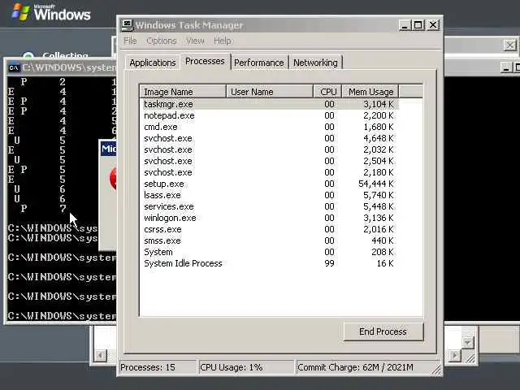The height and width of the screenshot is (390, 520).
Task: Click the End Process button
Action: (383, 331)
